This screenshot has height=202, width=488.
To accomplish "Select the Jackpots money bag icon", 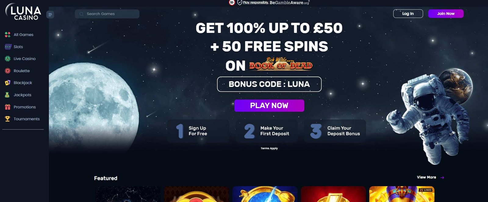I will [7, 95].
